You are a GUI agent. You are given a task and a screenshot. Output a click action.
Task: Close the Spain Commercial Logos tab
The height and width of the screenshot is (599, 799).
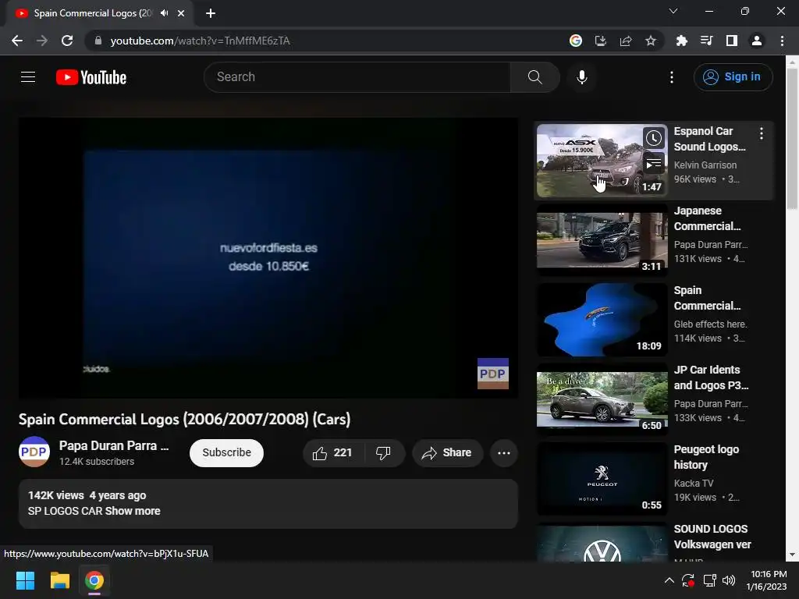[181, 13]
